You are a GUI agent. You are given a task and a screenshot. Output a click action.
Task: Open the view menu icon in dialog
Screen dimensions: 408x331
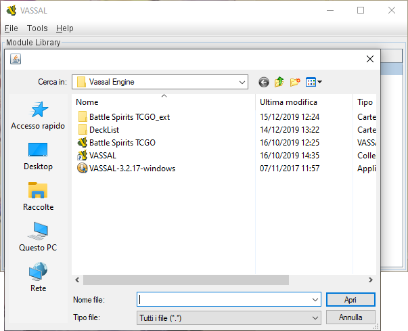click(x=314, y=82)
